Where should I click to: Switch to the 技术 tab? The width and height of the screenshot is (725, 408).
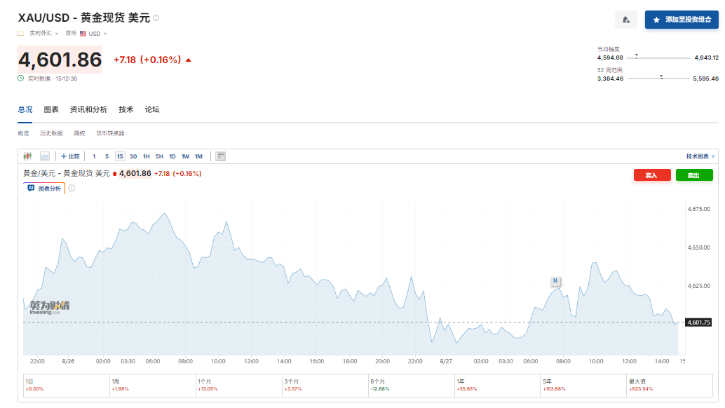pos(126,109)
